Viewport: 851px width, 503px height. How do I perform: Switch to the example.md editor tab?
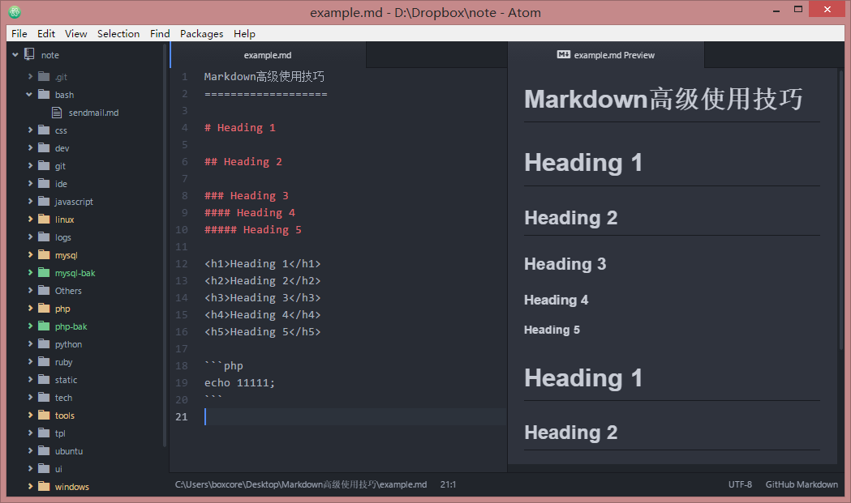pyautogui.click(x=268, y=55)
